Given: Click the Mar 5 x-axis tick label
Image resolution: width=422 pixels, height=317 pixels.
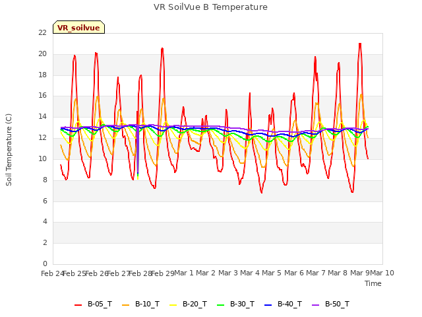Looking at the screenshot, I should [x=272, y=273].
